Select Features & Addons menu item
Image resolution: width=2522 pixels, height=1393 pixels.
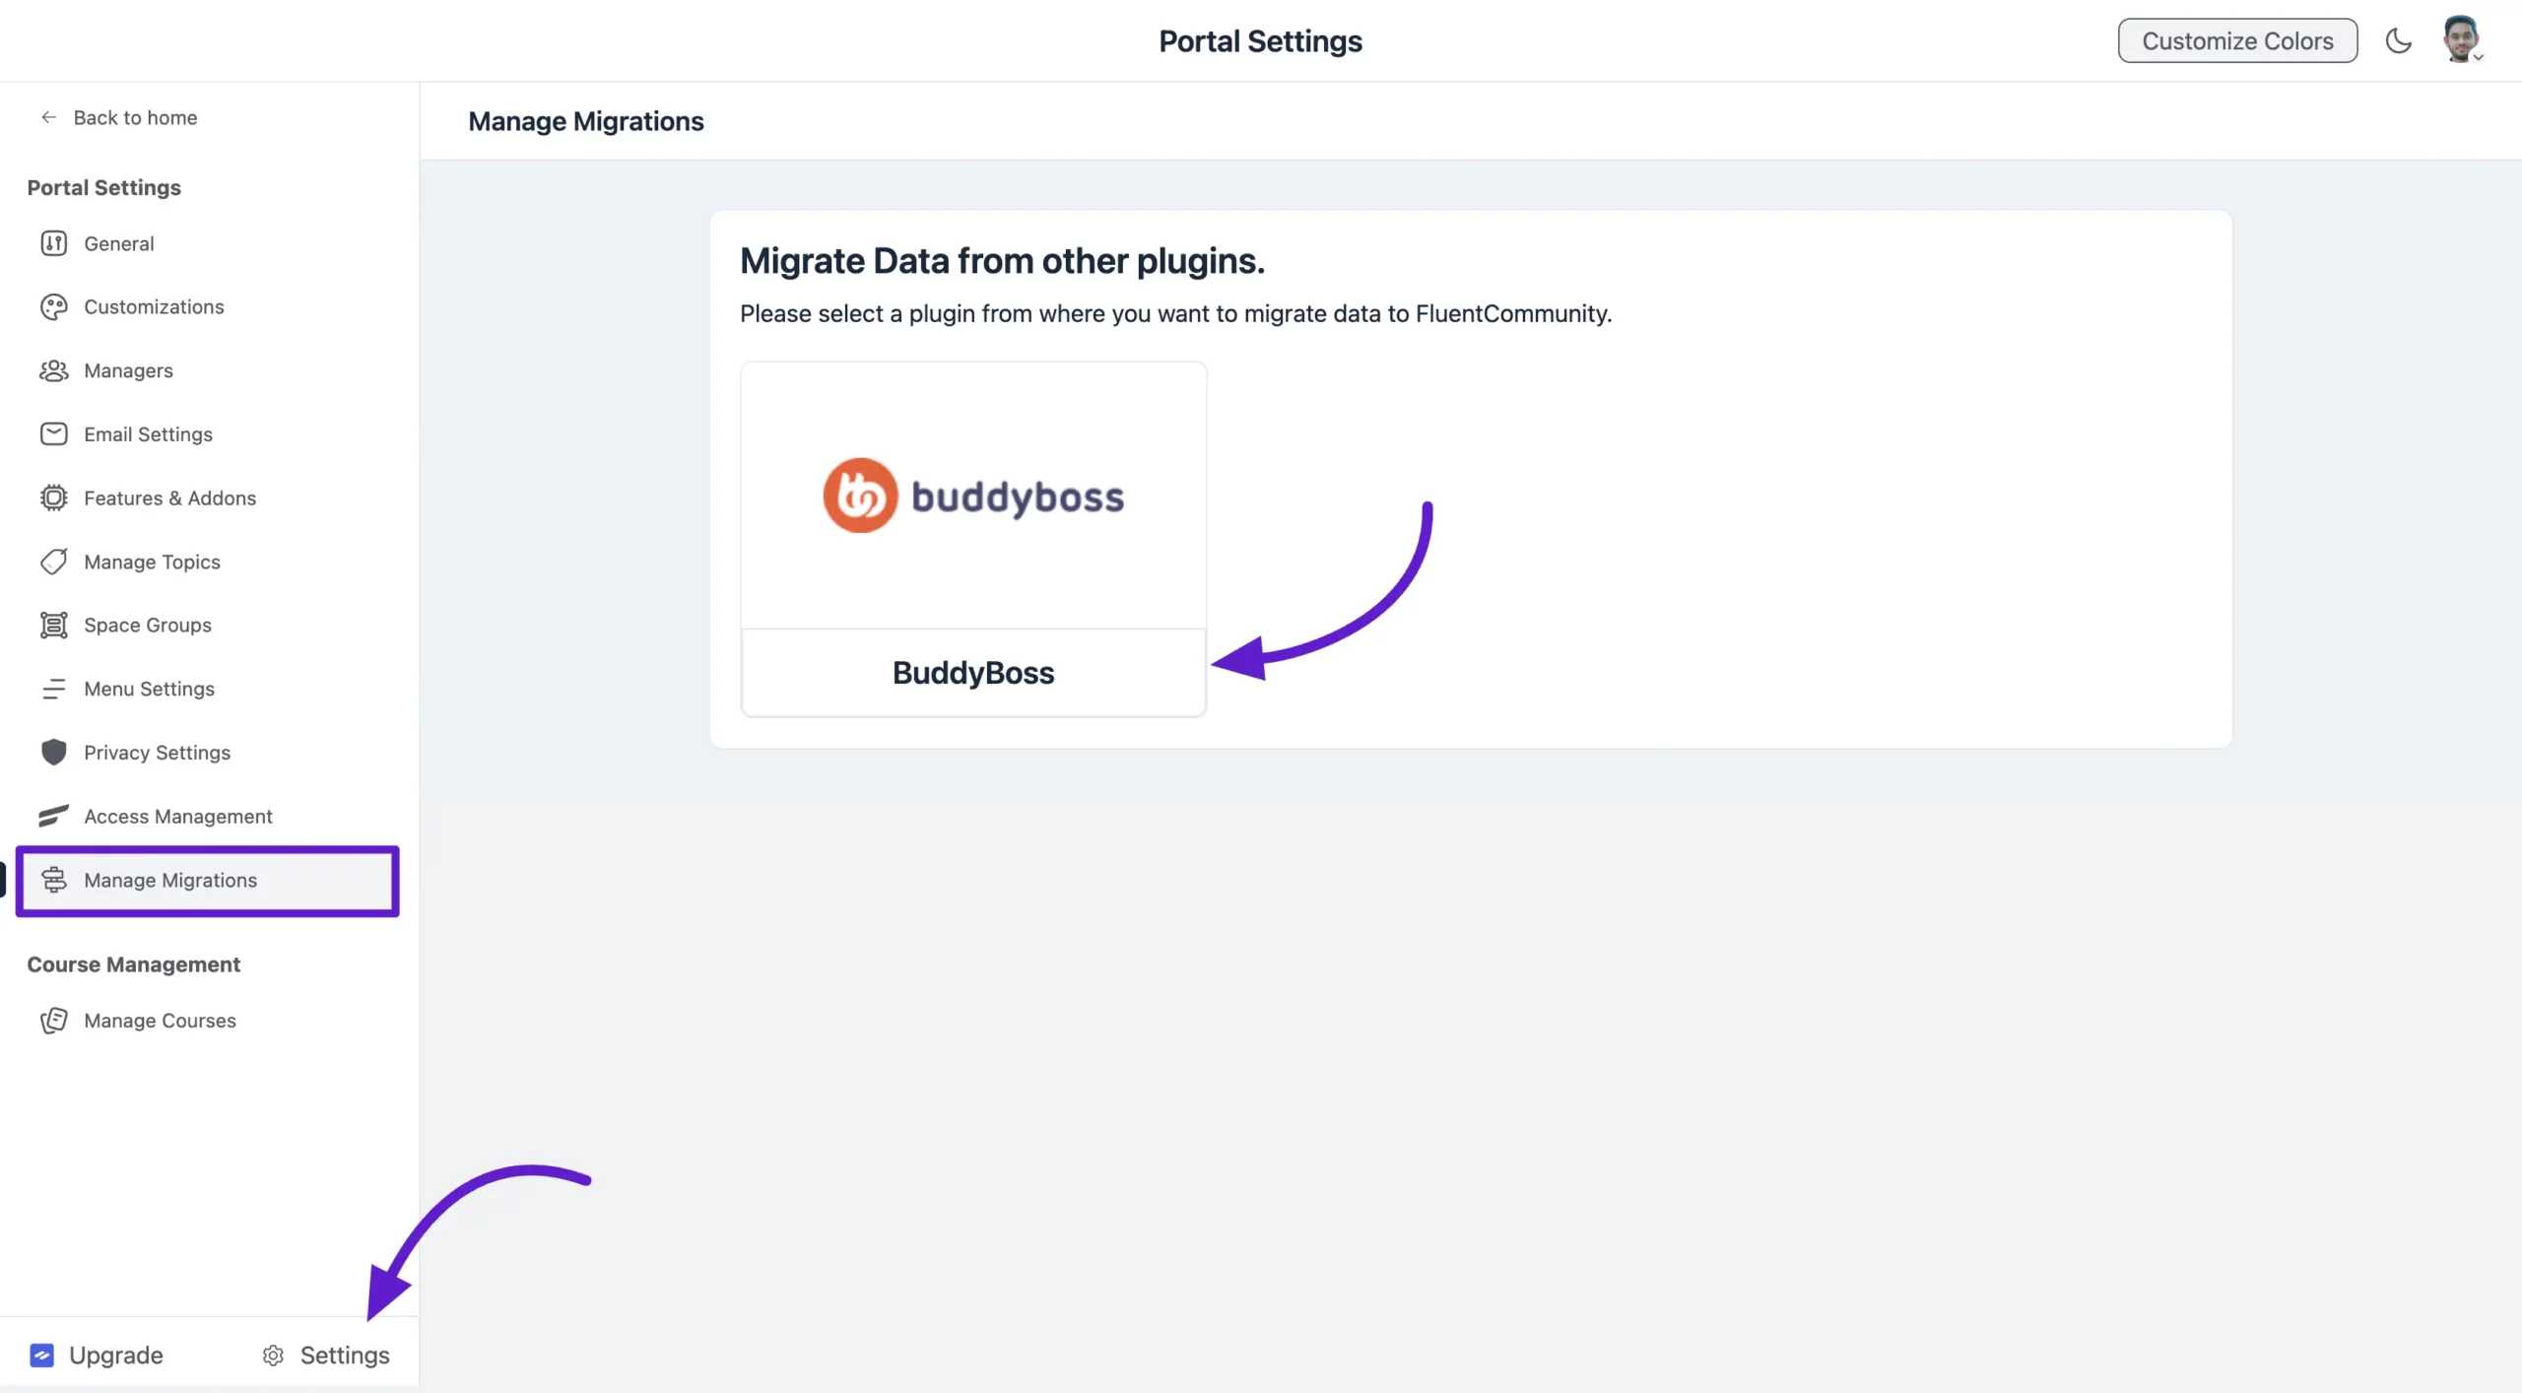pyautogui.click(x=207, y=498)
